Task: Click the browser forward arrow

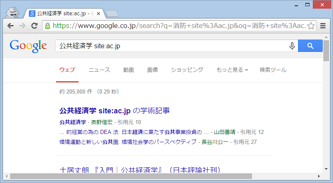Action: tap(22, 26)
